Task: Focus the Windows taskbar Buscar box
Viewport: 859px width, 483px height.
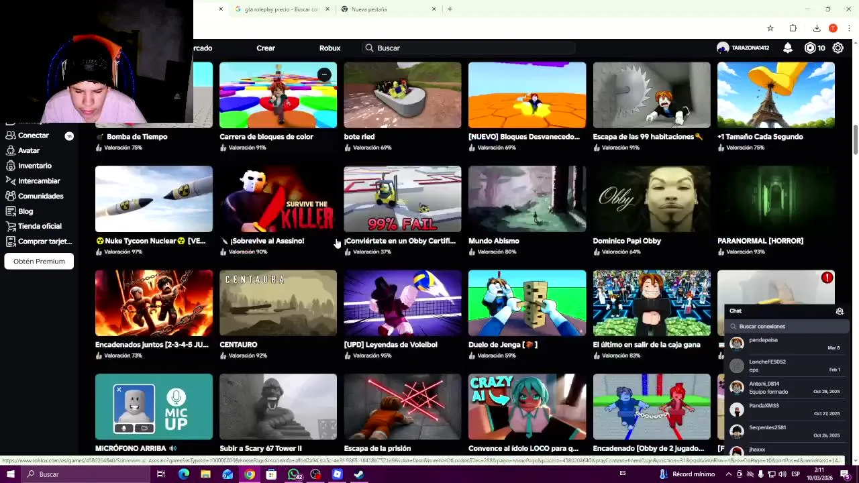Action: click(x=87, y=474)
